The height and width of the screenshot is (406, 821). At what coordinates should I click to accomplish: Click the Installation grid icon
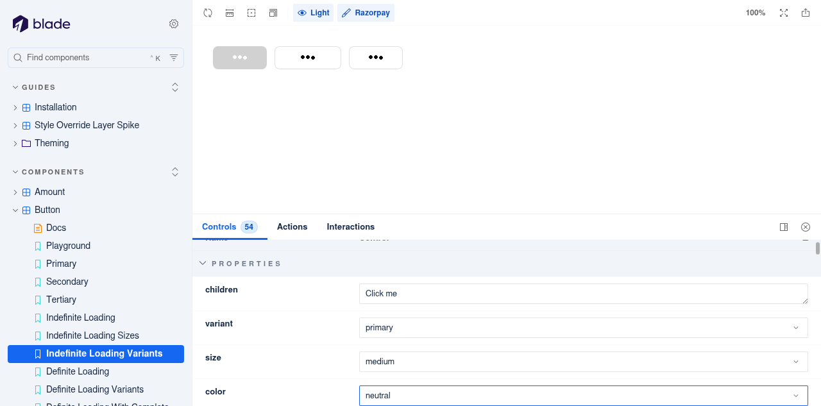[x=26, y=107]
